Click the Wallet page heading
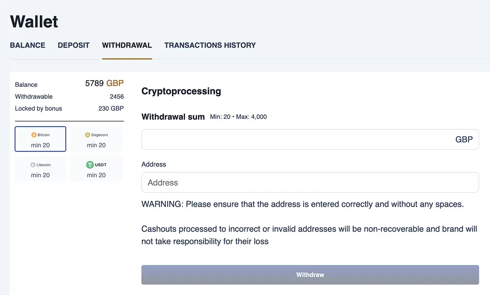 click(34, 22)
